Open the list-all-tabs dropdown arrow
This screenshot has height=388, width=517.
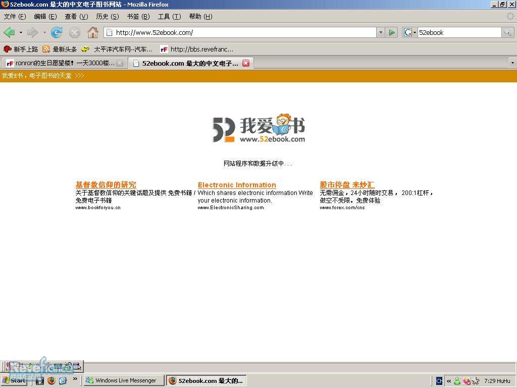tap(512, 63)
